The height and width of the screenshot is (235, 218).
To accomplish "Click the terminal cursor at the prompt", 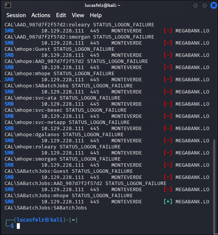I will pyautogui.click(x=18, y=226).
